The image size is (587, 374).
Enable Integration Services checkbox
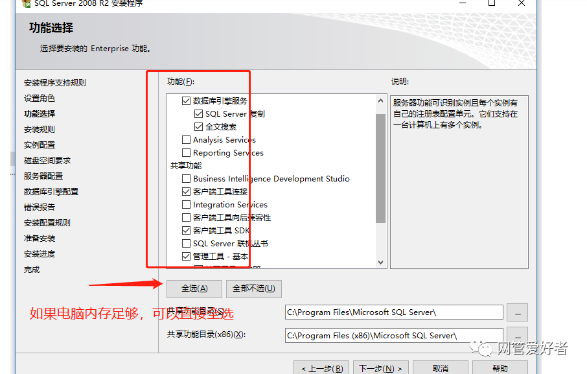(x=186, y=204)
